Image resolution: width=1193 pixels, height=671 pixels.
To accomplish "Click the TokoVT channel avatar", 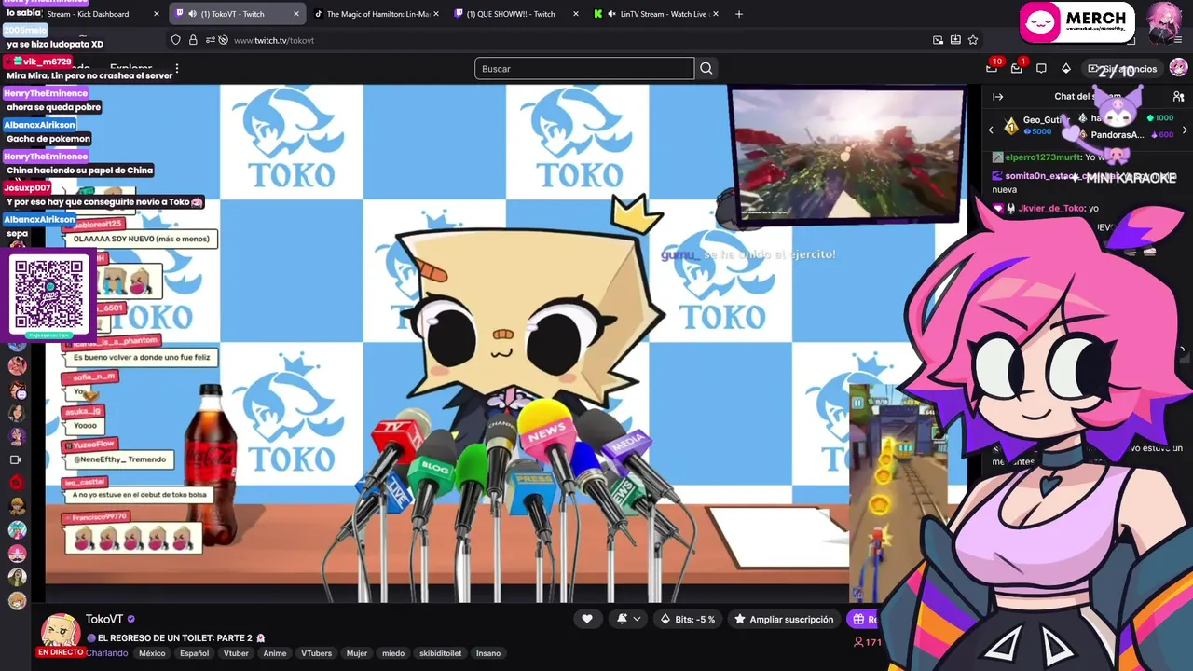I will [x=60, y=632].
